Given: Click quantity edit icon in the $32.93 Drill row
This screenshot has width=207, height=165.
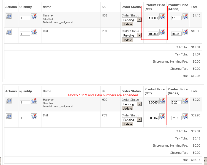Looking at the screenshot, I should tap(34, 116).
